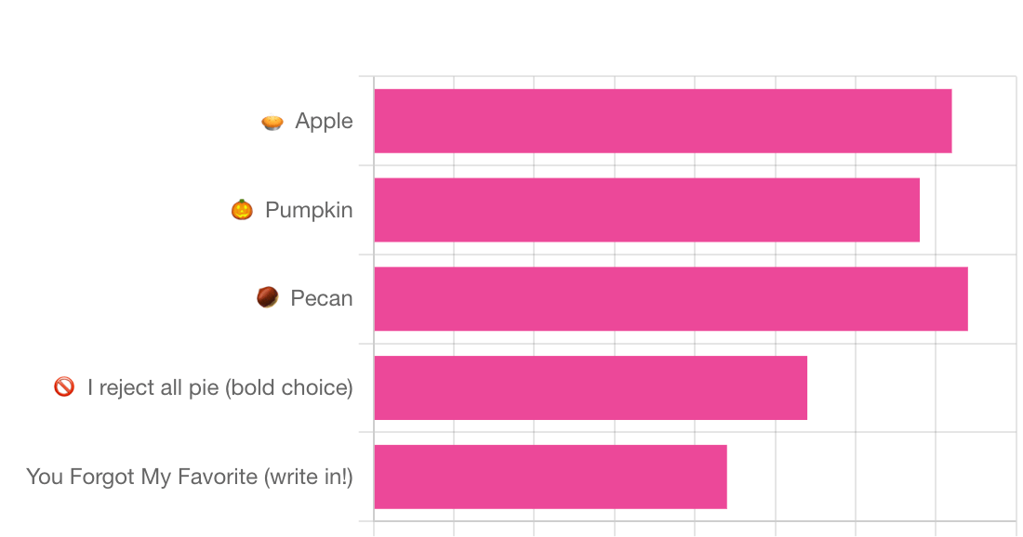
Task: Click the jack-o-lantern pumpkin emoji icon
Action: pos(242,210)
